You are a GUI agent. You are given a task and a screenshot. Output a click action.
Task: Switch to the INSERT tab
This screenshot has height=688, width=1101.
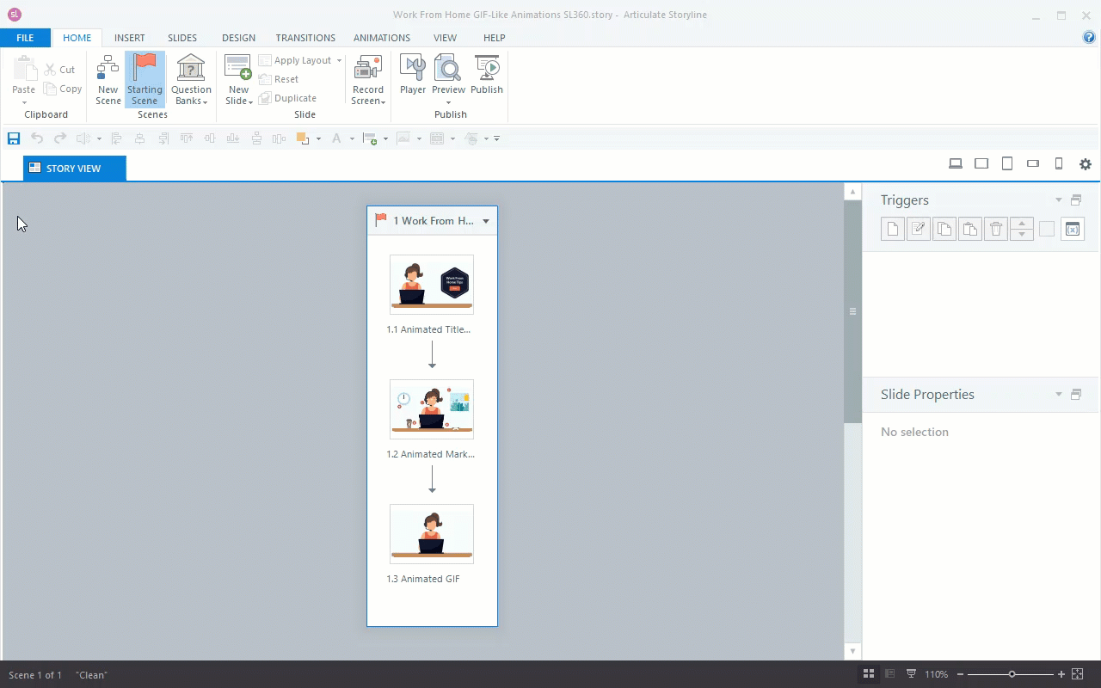pos(130,38)
